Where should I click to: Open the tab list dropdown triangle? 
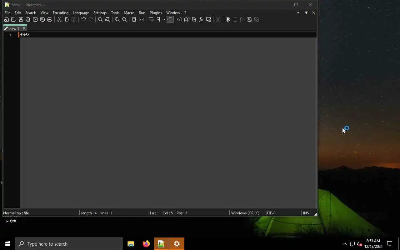coord(306,13)
